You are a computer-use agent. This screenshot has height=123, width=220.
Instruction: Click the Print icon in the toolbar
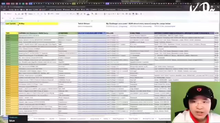(x=22, y=14)
